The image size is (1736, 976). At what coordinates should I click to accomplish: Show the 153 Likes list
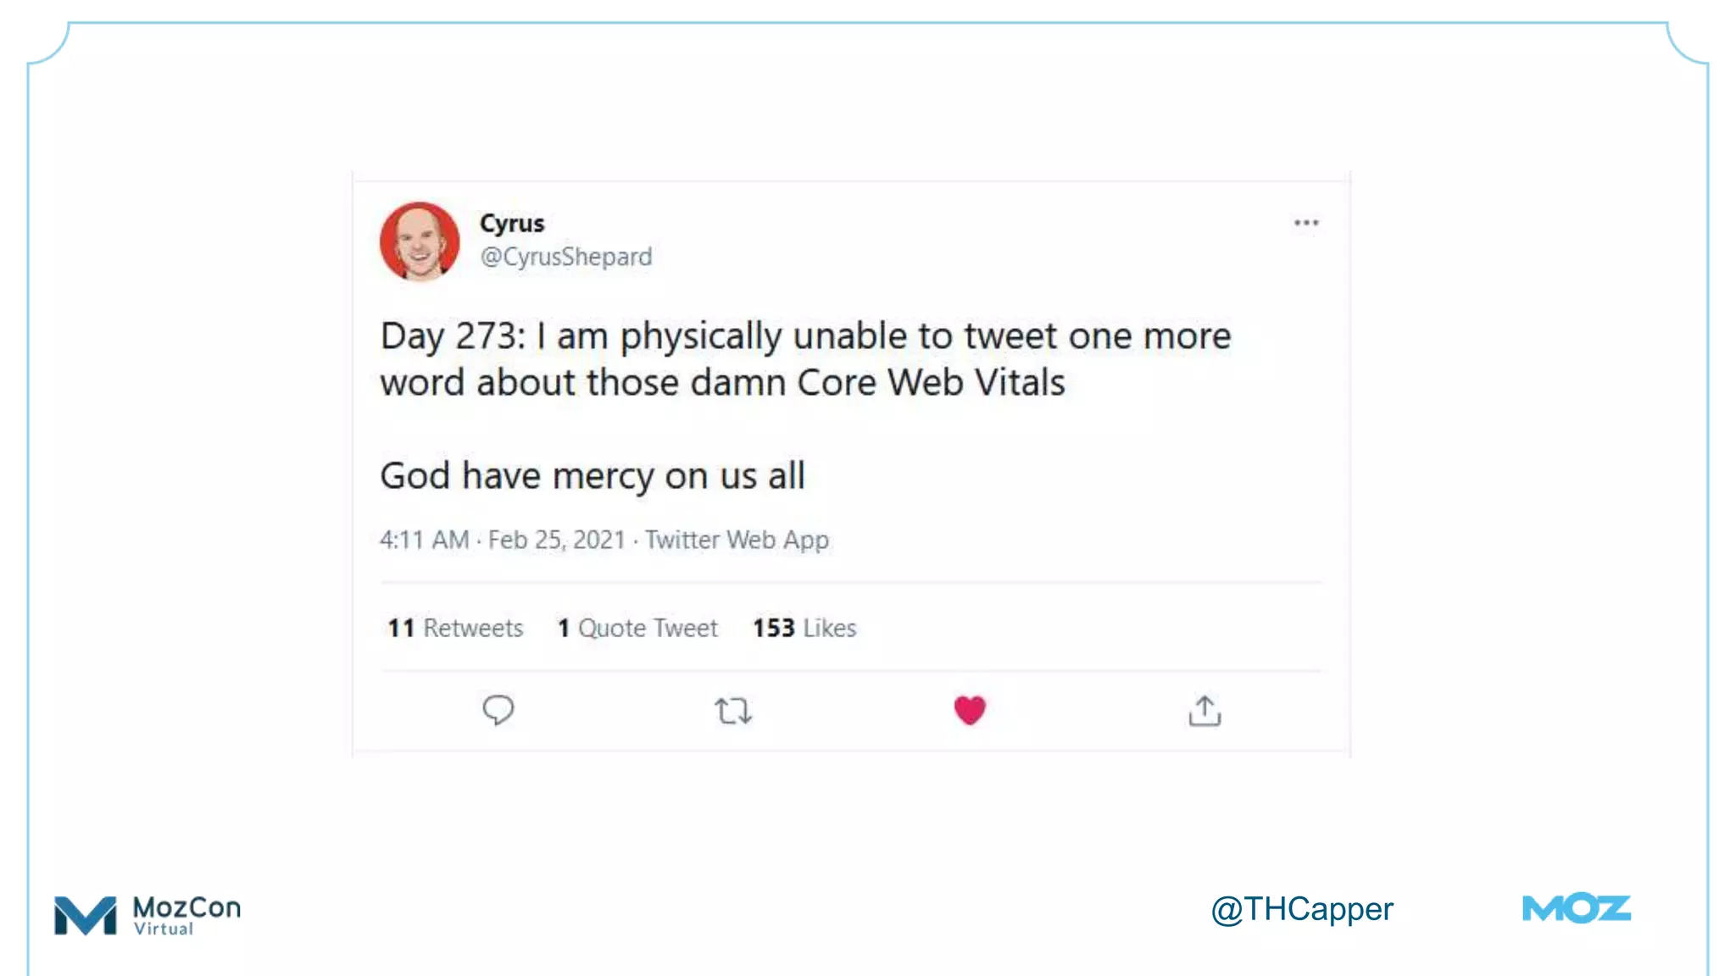(804, 628)
